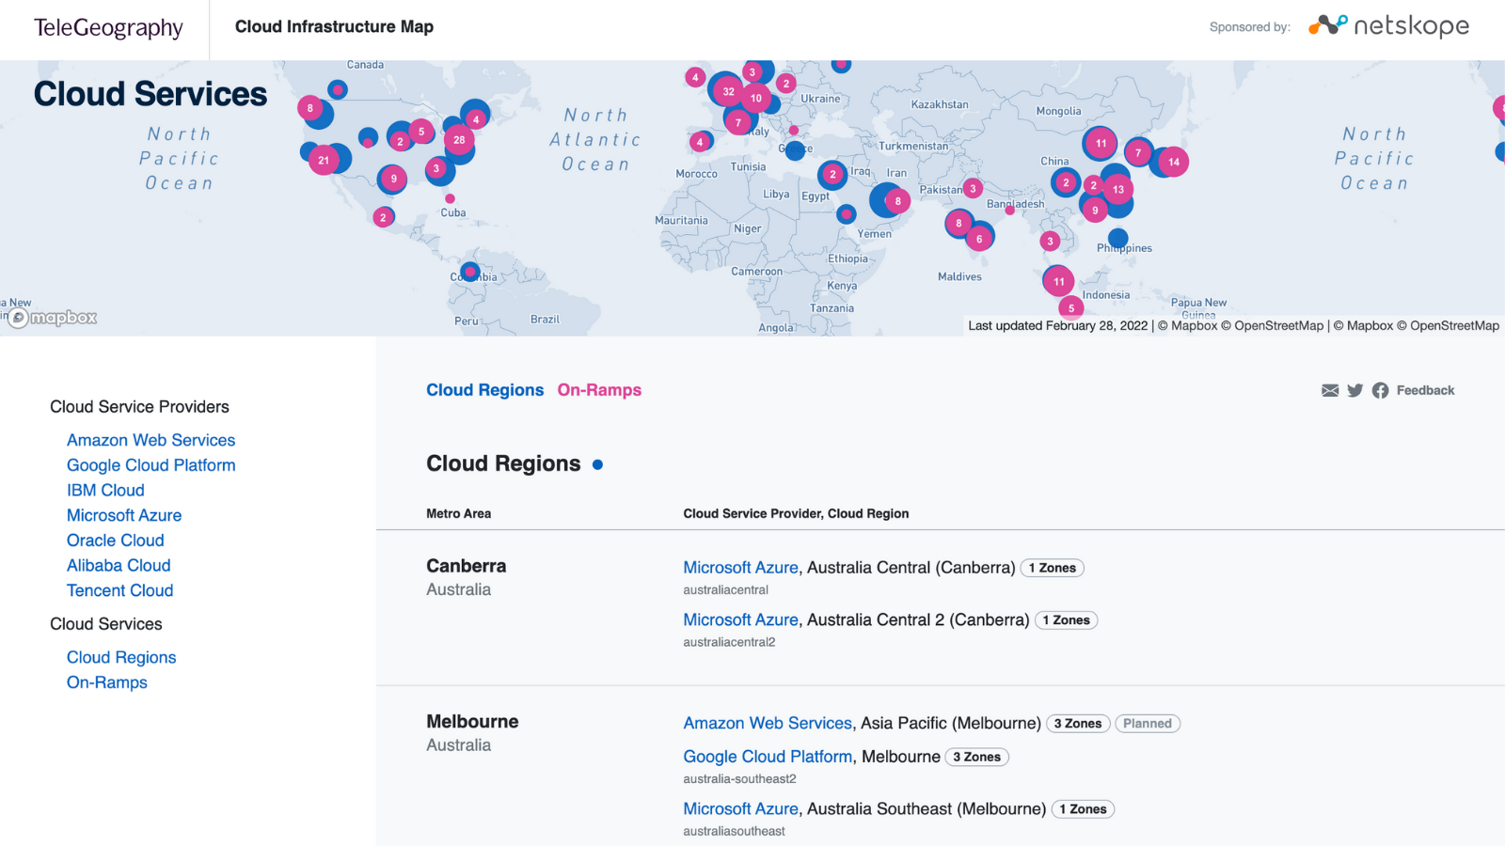This screenshot has width=1505, height=846.
Task: Click the Metro Area column header
Action: click(458, 513)
